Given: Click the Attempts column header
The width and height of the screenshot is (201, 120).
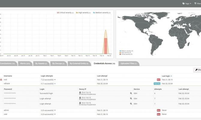Looking at the screenshot, I should click(x=158, y=89).
